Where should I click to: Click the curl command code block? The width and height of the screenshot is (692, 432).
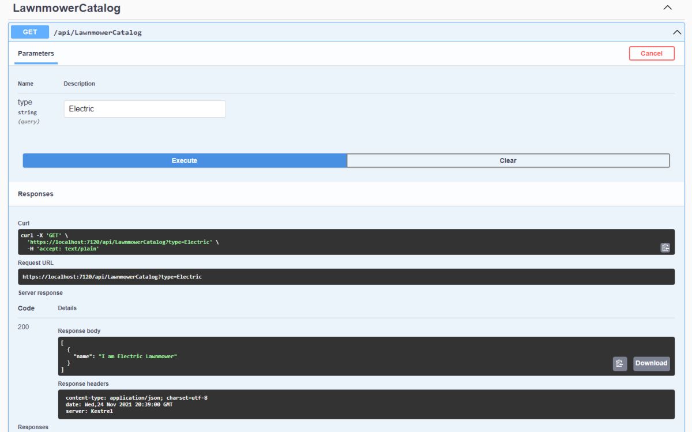346,242
